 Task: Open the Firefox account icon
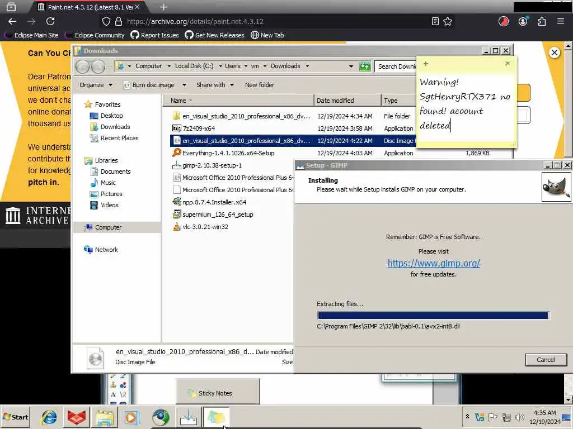(x=523, y=22)
